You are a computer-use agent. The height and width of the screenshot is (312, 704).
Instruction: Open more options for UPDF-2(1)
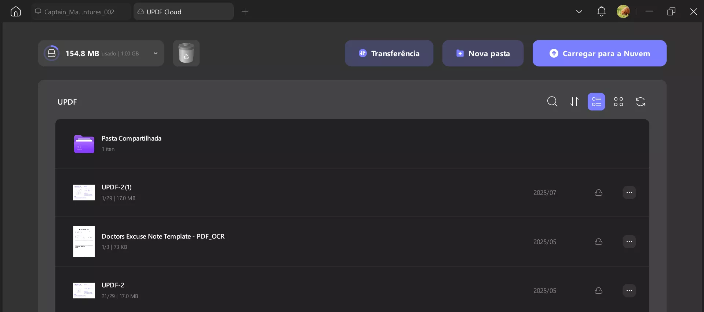tap(629, 193)
